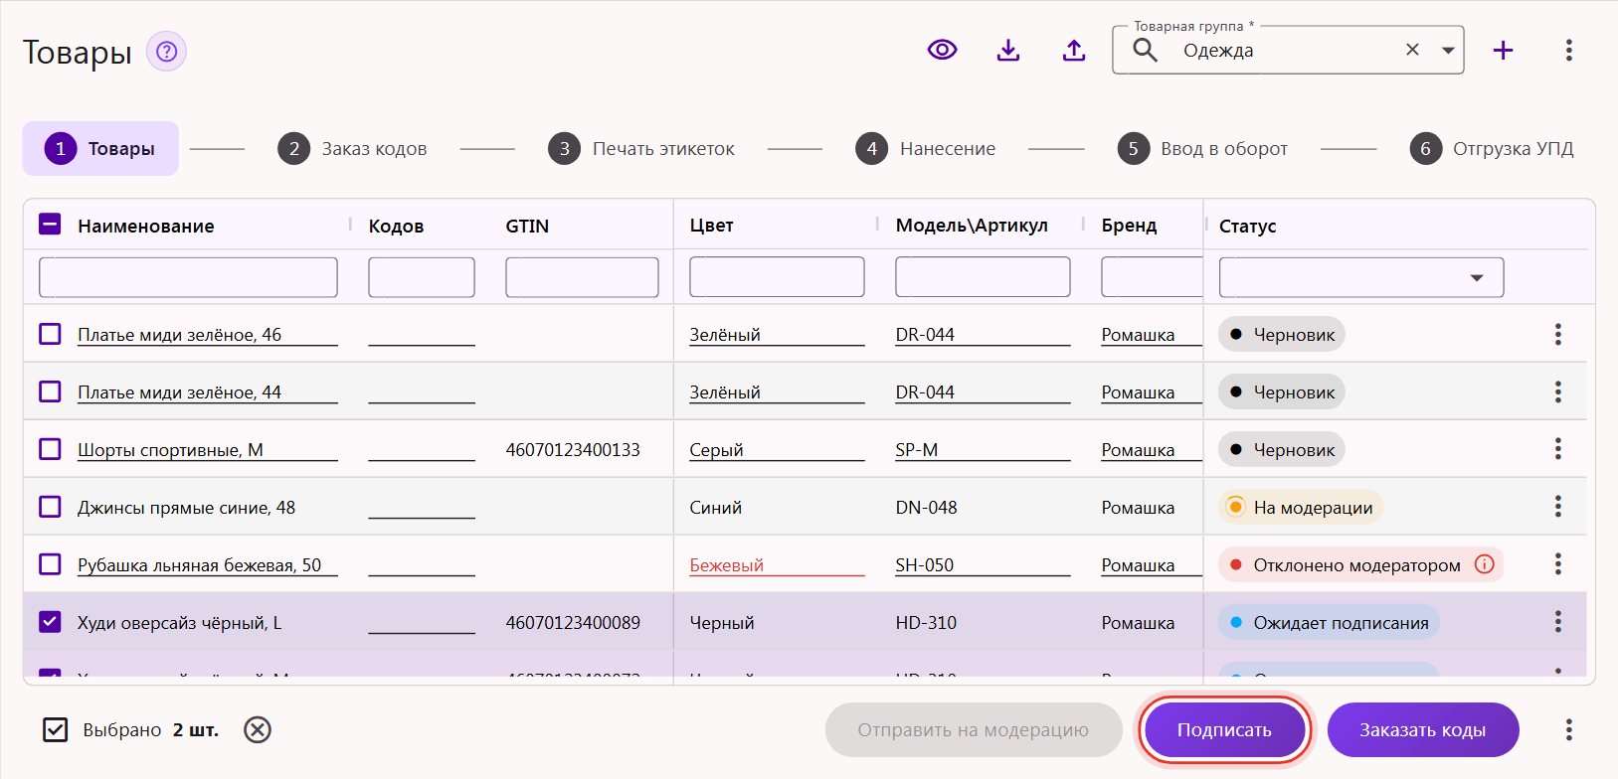Check the Джинсы прямые синие, 48 row

[x=50, y=507]
